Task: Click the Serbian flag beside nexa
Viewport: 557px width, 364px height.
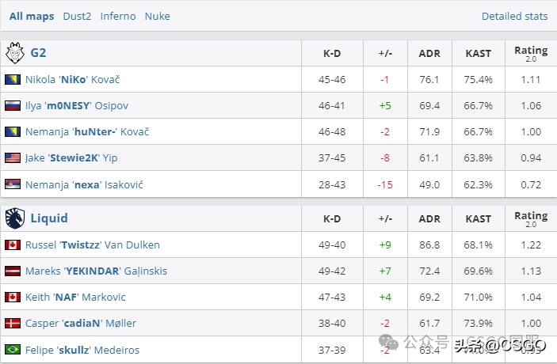Action: [13, 184]
